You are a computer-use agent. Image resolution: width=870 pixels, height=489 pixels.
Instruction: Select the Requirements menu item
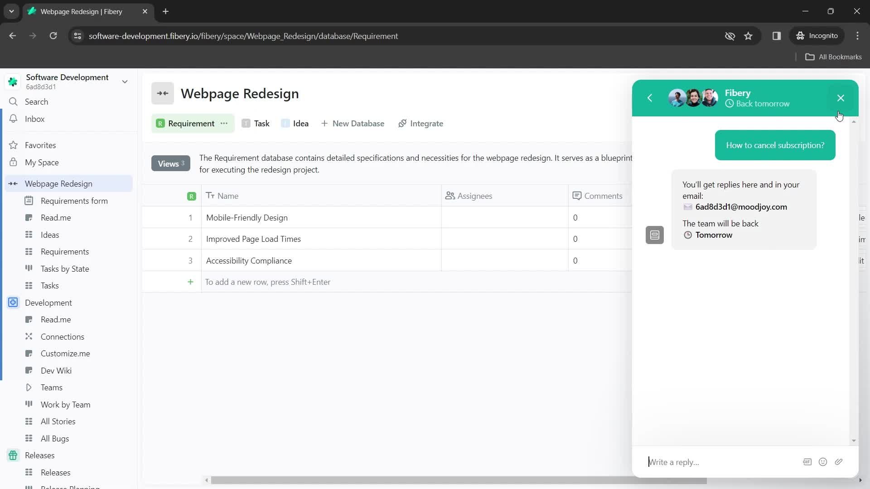click(x=64, y=251)
